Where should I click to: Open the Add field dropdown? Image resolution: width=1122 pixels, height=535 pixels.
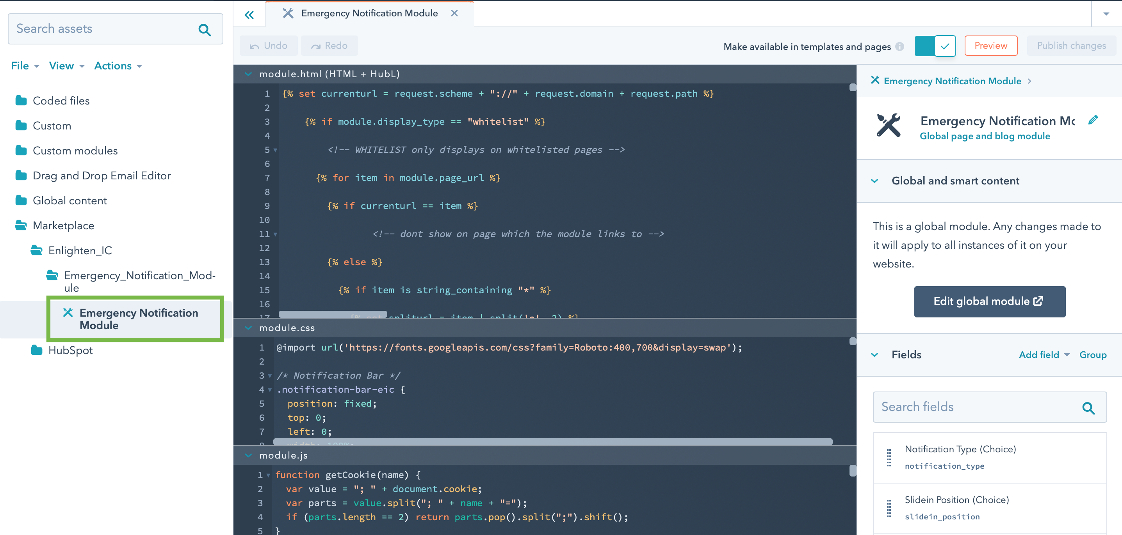(1044, 354)
